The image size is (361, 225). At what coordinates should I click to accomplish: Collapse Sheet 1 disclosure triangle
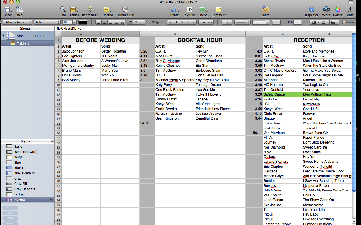point(4,36)
